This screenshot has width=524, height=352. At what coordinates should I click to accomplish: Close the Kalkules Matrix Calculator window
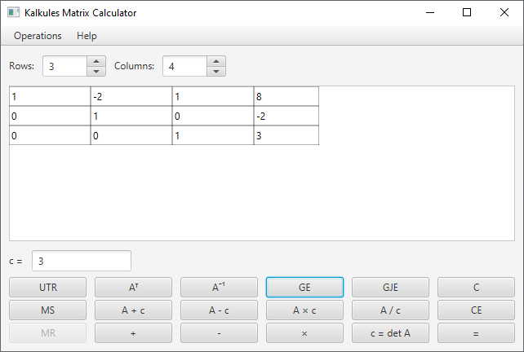(x=504, y=13)
